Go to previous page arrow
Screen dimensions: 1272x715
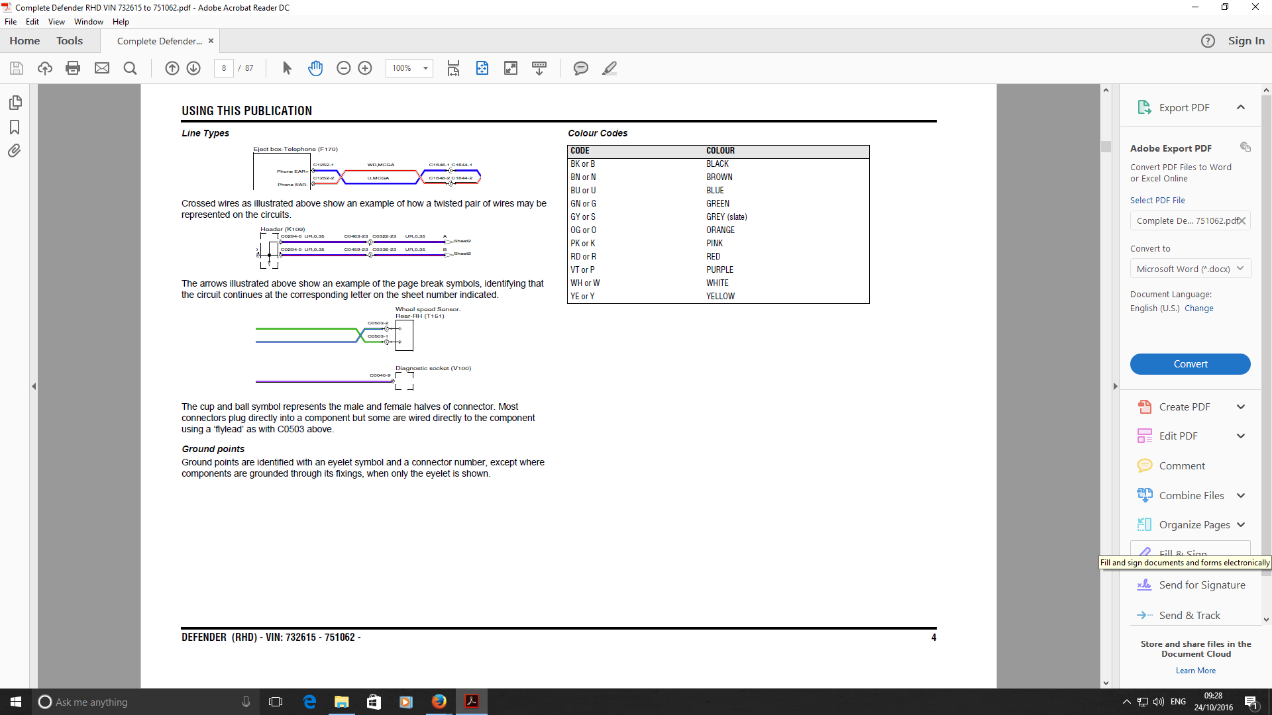coord(172,68)
